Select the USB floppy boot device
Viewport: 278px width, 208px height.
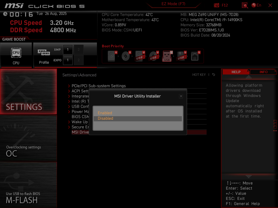pyautogui.click(x=181, y=56)
